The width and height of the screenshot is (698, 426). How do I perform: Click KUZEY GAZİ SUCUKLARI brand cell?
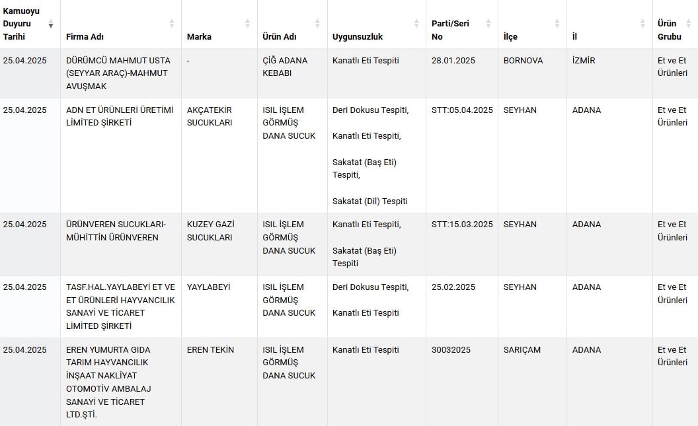coord(211,231)
